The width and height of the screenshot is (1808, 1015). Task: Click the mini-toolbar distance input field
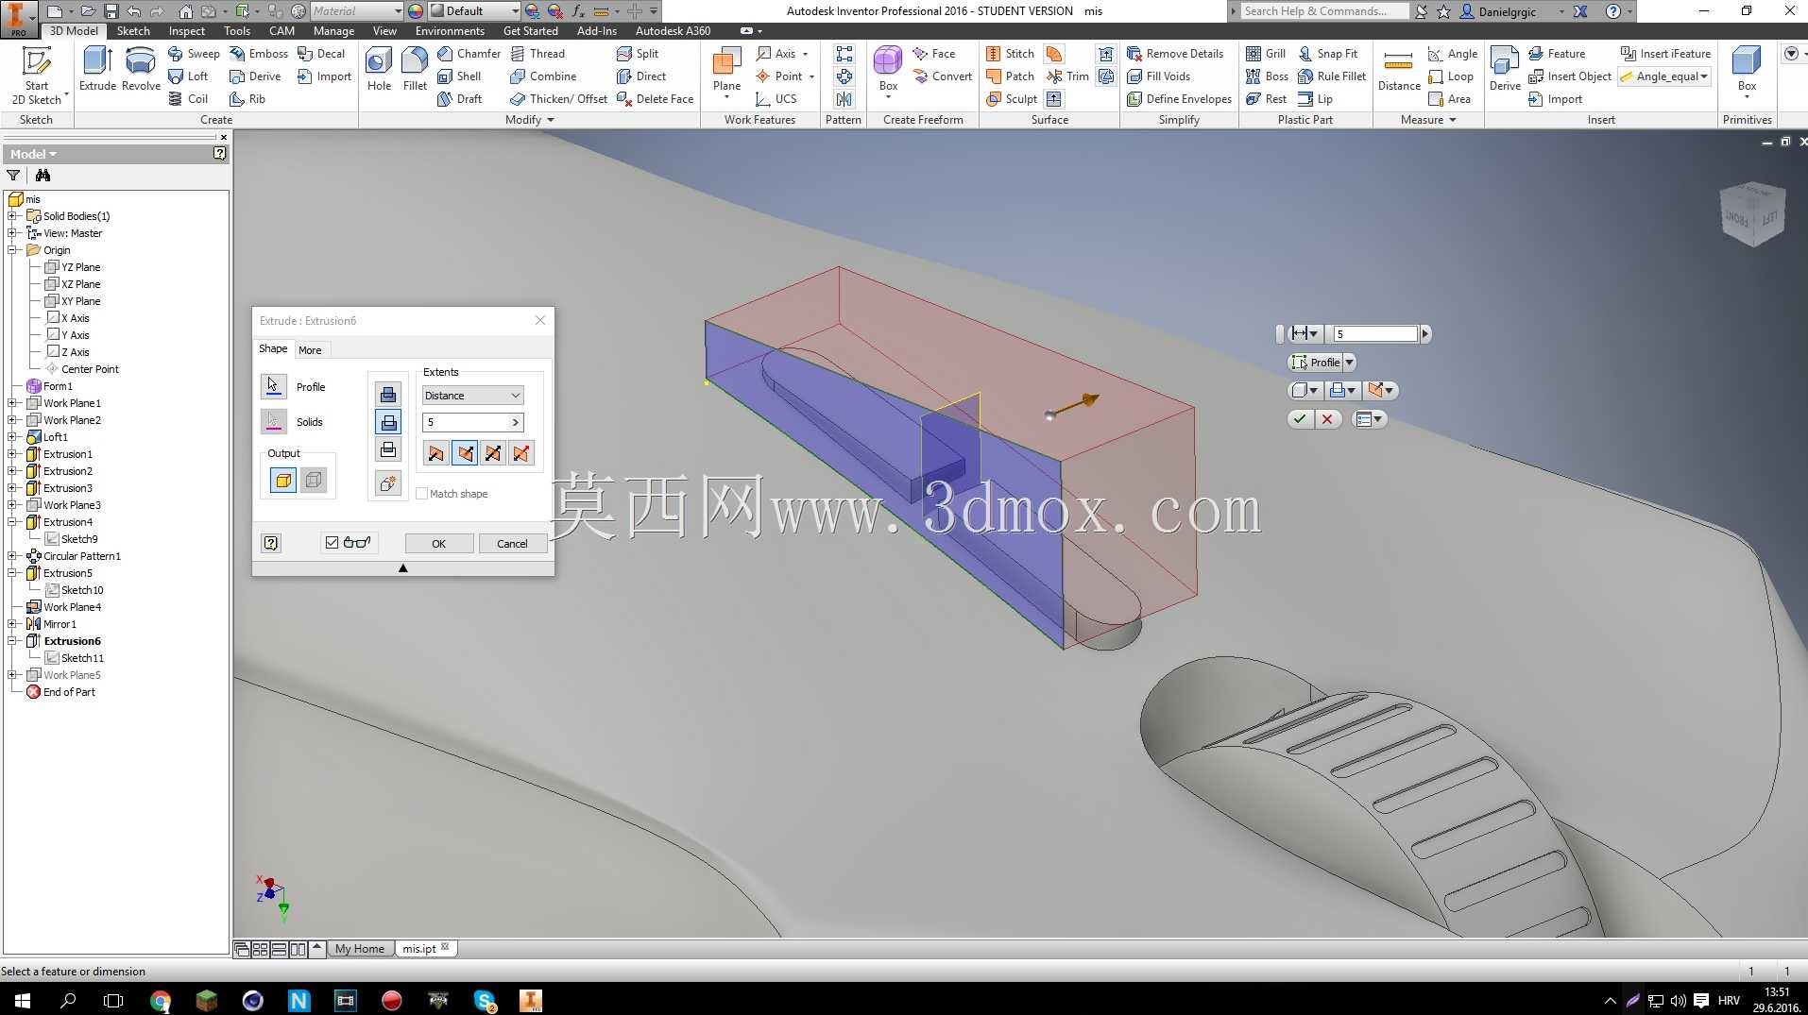(1375, 333)
